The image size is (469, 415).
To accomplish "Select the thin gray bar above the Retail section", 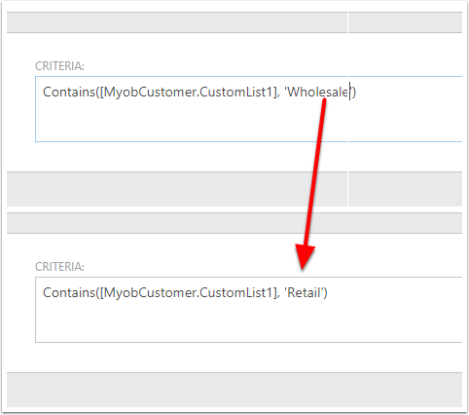I will click(x=234, y=223).
